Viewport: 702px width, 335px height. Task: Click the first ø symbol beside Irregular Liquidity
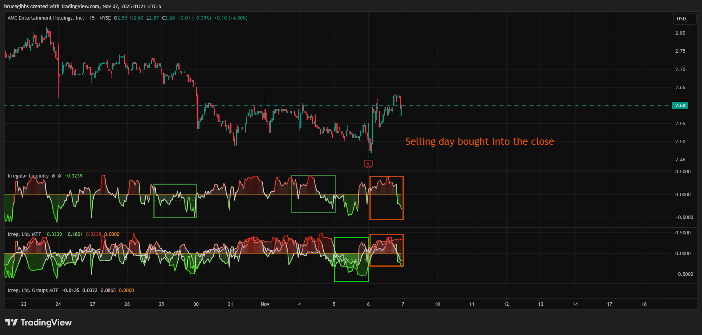tap(53, 176)
